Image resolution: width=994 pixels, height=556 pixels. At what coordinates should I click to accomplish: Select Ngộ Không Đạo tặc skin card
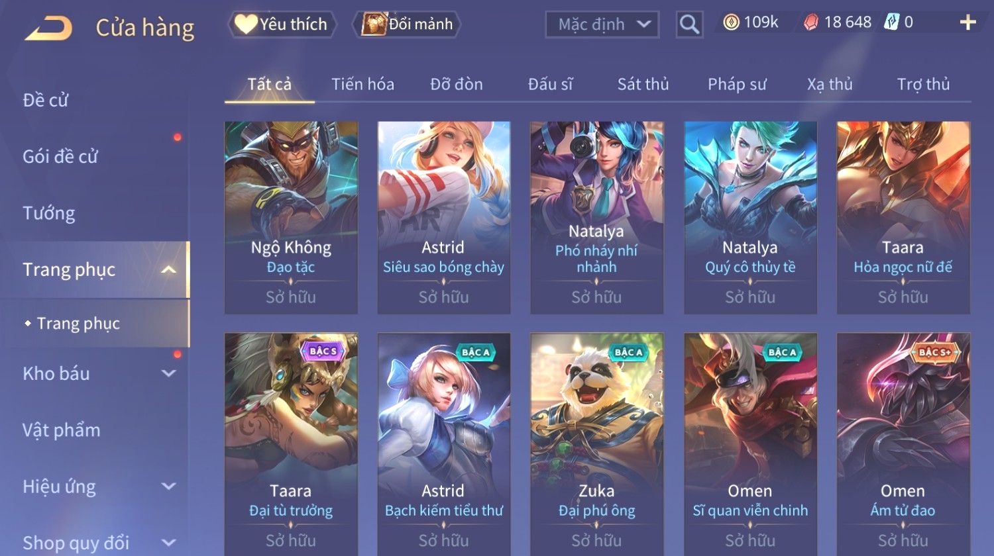[x=291, y=217]
